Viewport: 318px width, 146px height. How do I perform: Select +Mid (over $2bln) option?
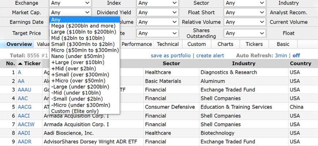pyautogui.click(x=73, y=68)
